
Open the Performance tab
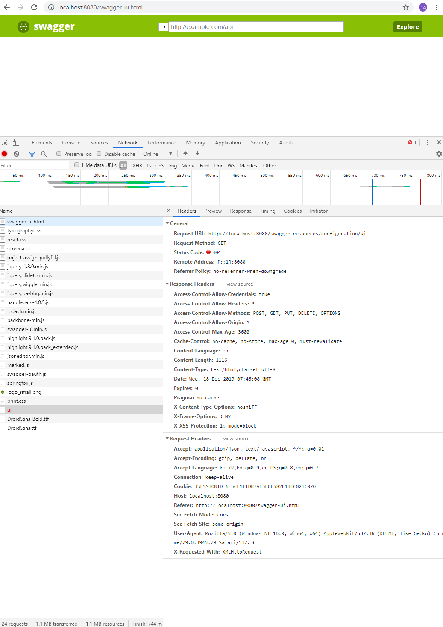point(162,143)
